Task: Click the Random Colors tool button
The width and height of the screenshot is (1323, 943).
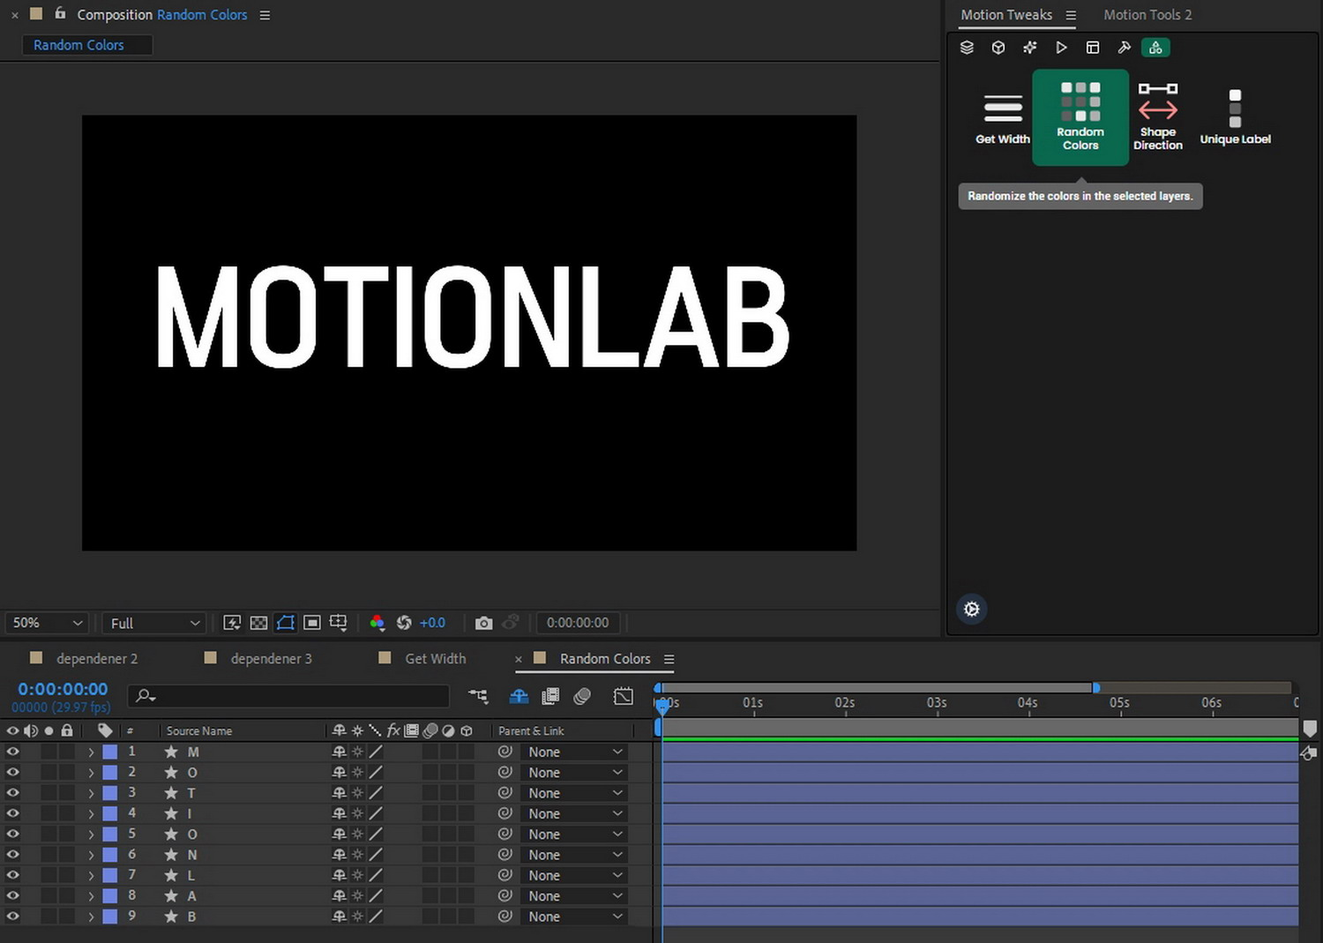Action: pos(1080,117)
